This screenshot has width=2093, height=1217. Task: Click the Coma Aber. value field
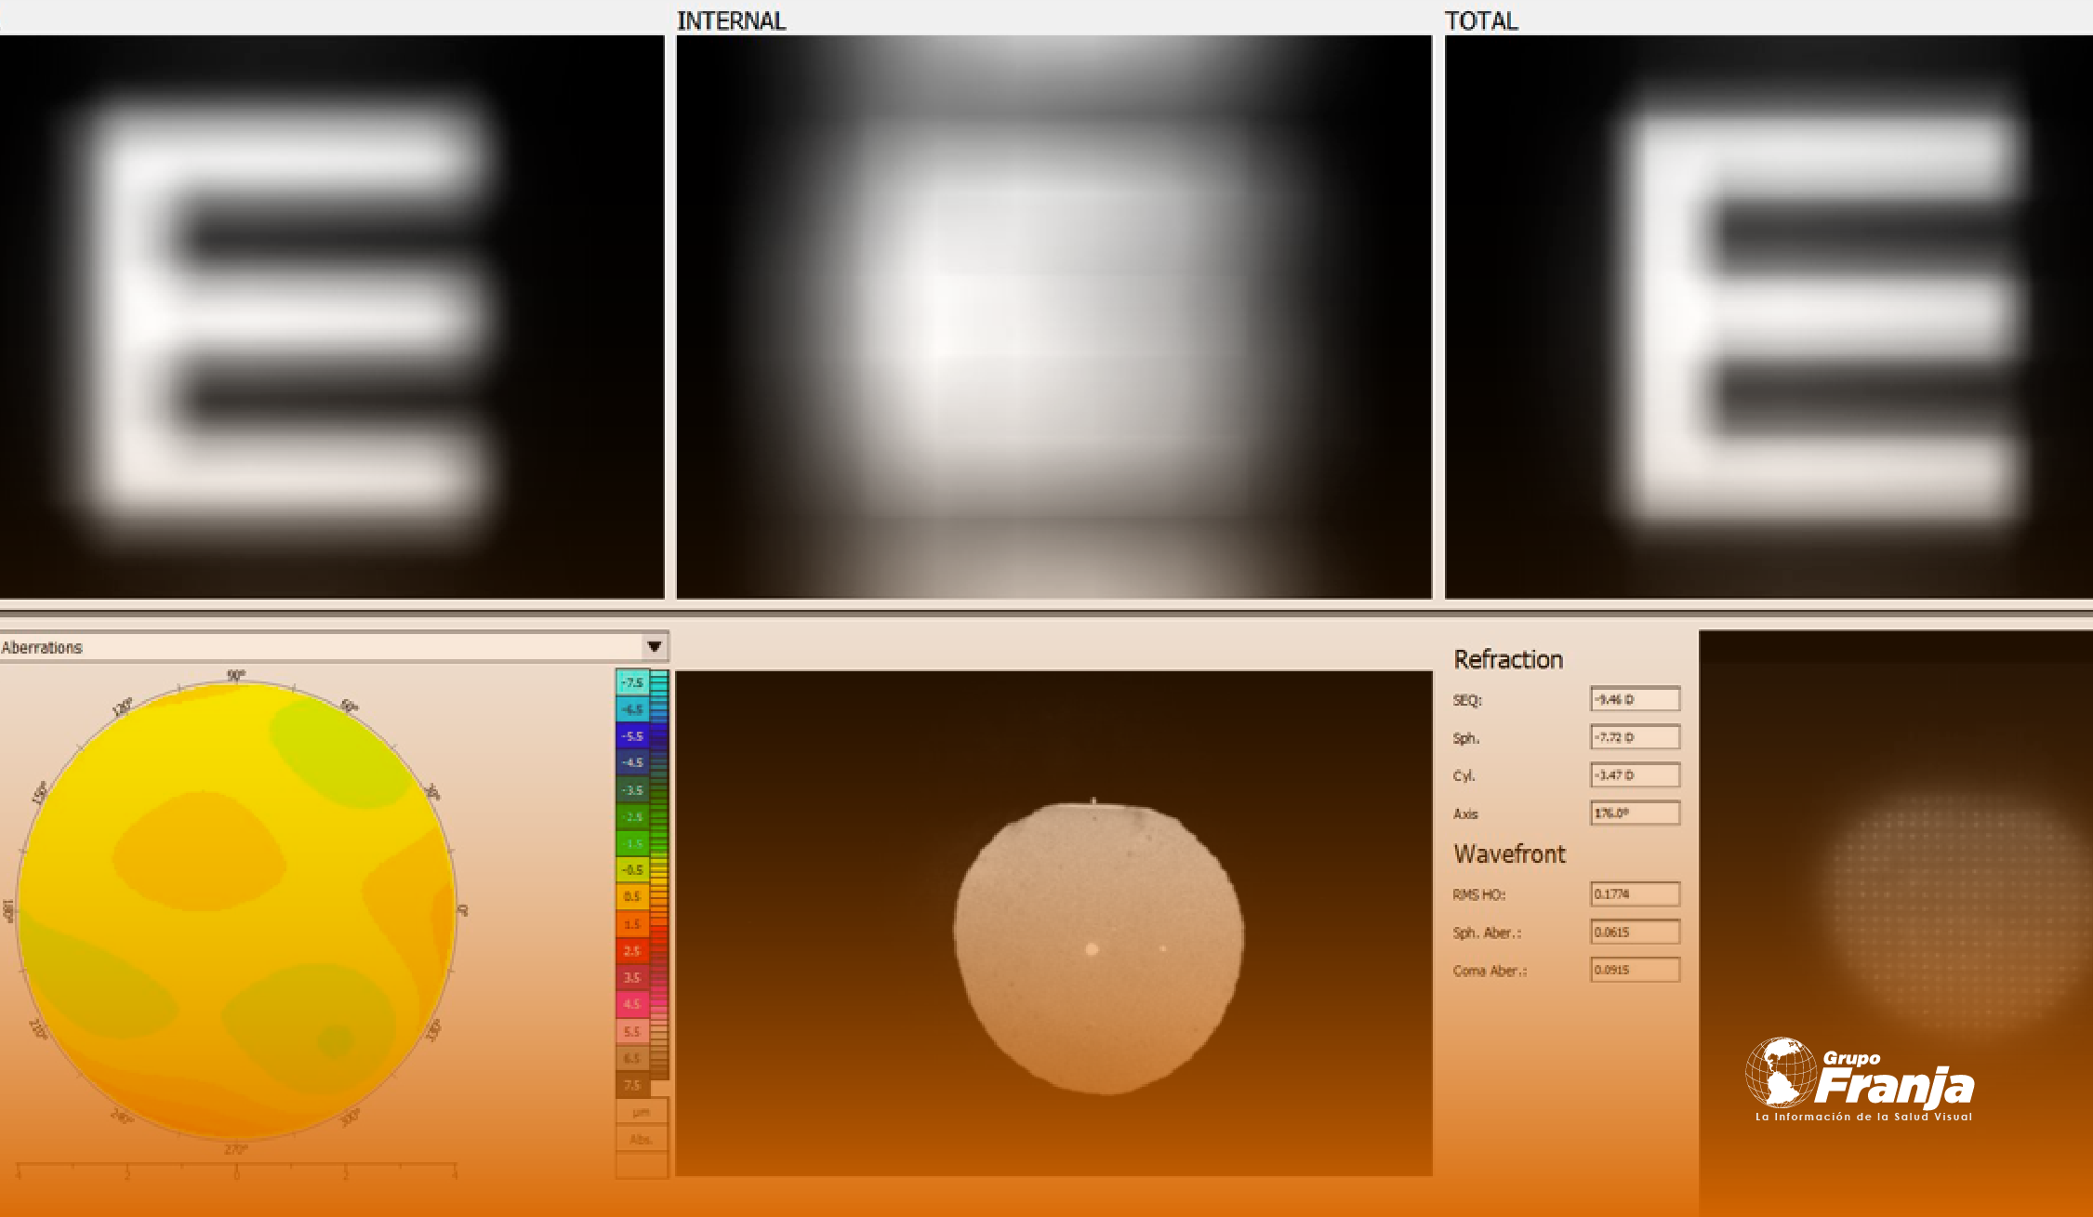click(x=1635, y=970)
